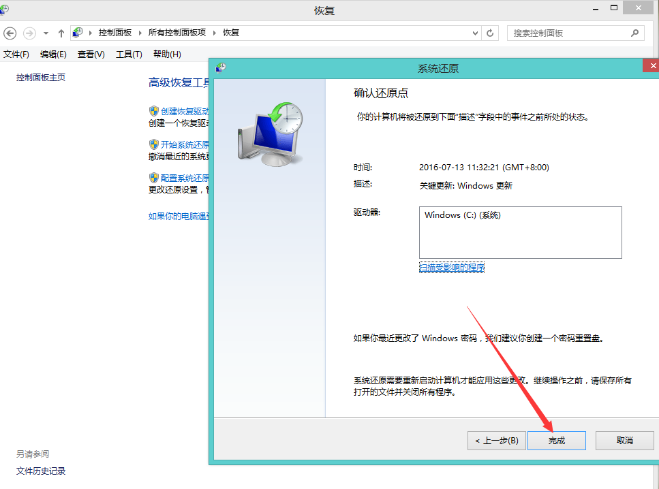The height and width of the screenshot is (489, 659).
Task: Select the 恢复 breadcrumb in address bar
Action: click(231, 32)
